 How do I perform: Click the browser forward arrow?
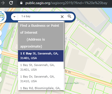tap(3, 3)
